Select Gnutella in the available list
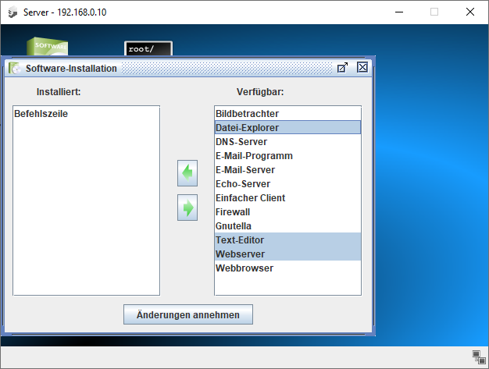The width and height of the screenshot is (489, 369). (x=287, y=226)
